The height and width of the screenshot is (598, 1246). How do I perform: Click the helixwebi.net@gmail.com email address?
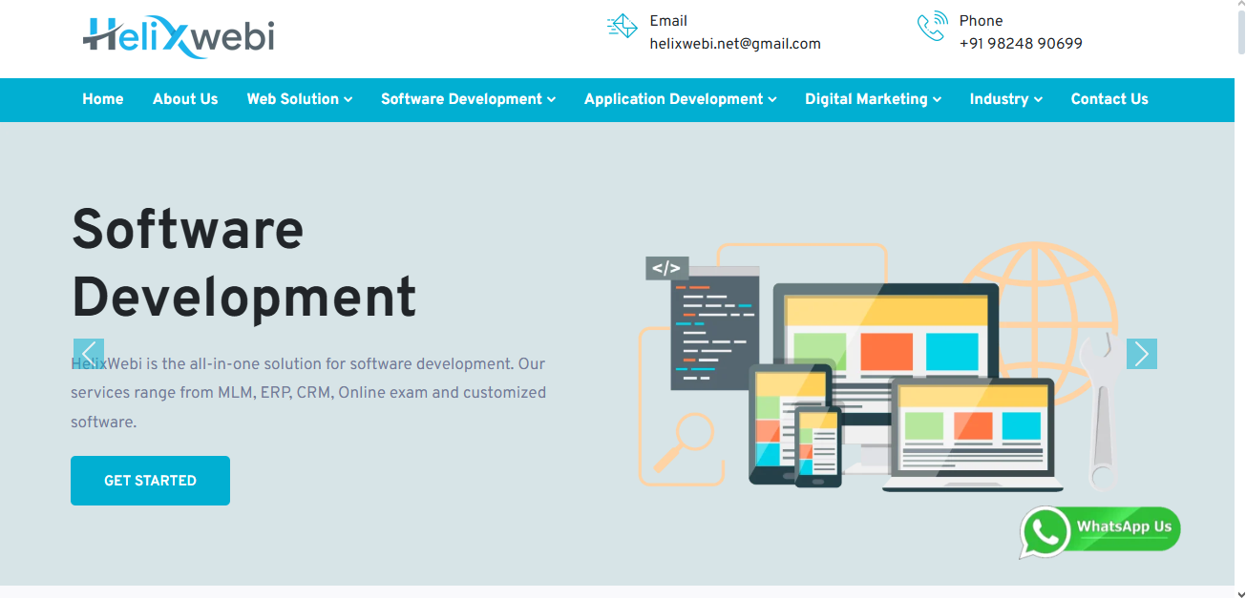click(735, 44)
